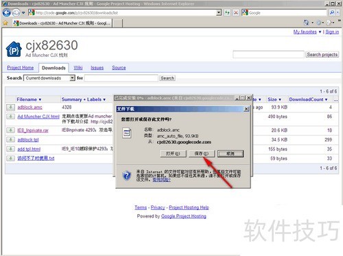Go to the Project Home tab

pyautogui.click(x=21, y=68)
